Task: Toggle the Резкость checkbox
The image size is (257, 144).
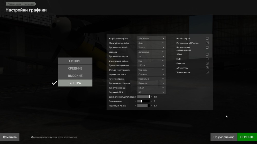Action: point(207,63)
